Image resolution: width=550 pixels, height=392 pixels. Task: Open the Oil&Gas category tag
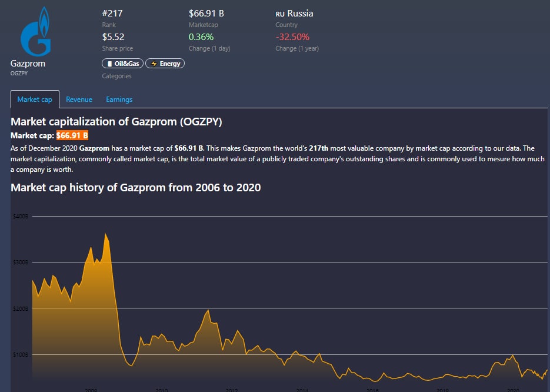[122, 64]
